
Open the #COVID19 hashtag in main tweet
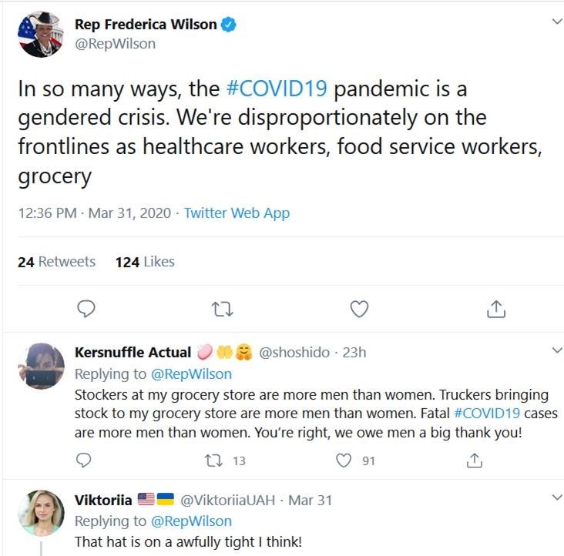(278, 88)
